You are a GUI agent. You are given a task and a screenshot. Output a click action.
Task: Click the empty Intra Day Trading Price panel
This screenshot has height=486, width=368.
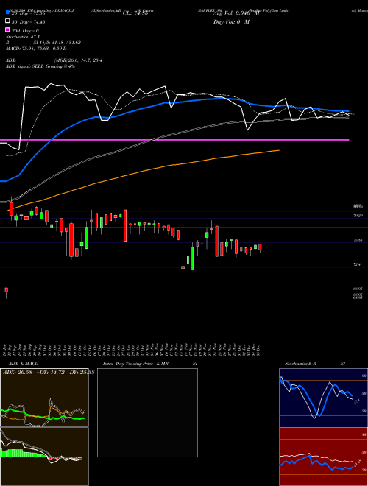(147, 412)
